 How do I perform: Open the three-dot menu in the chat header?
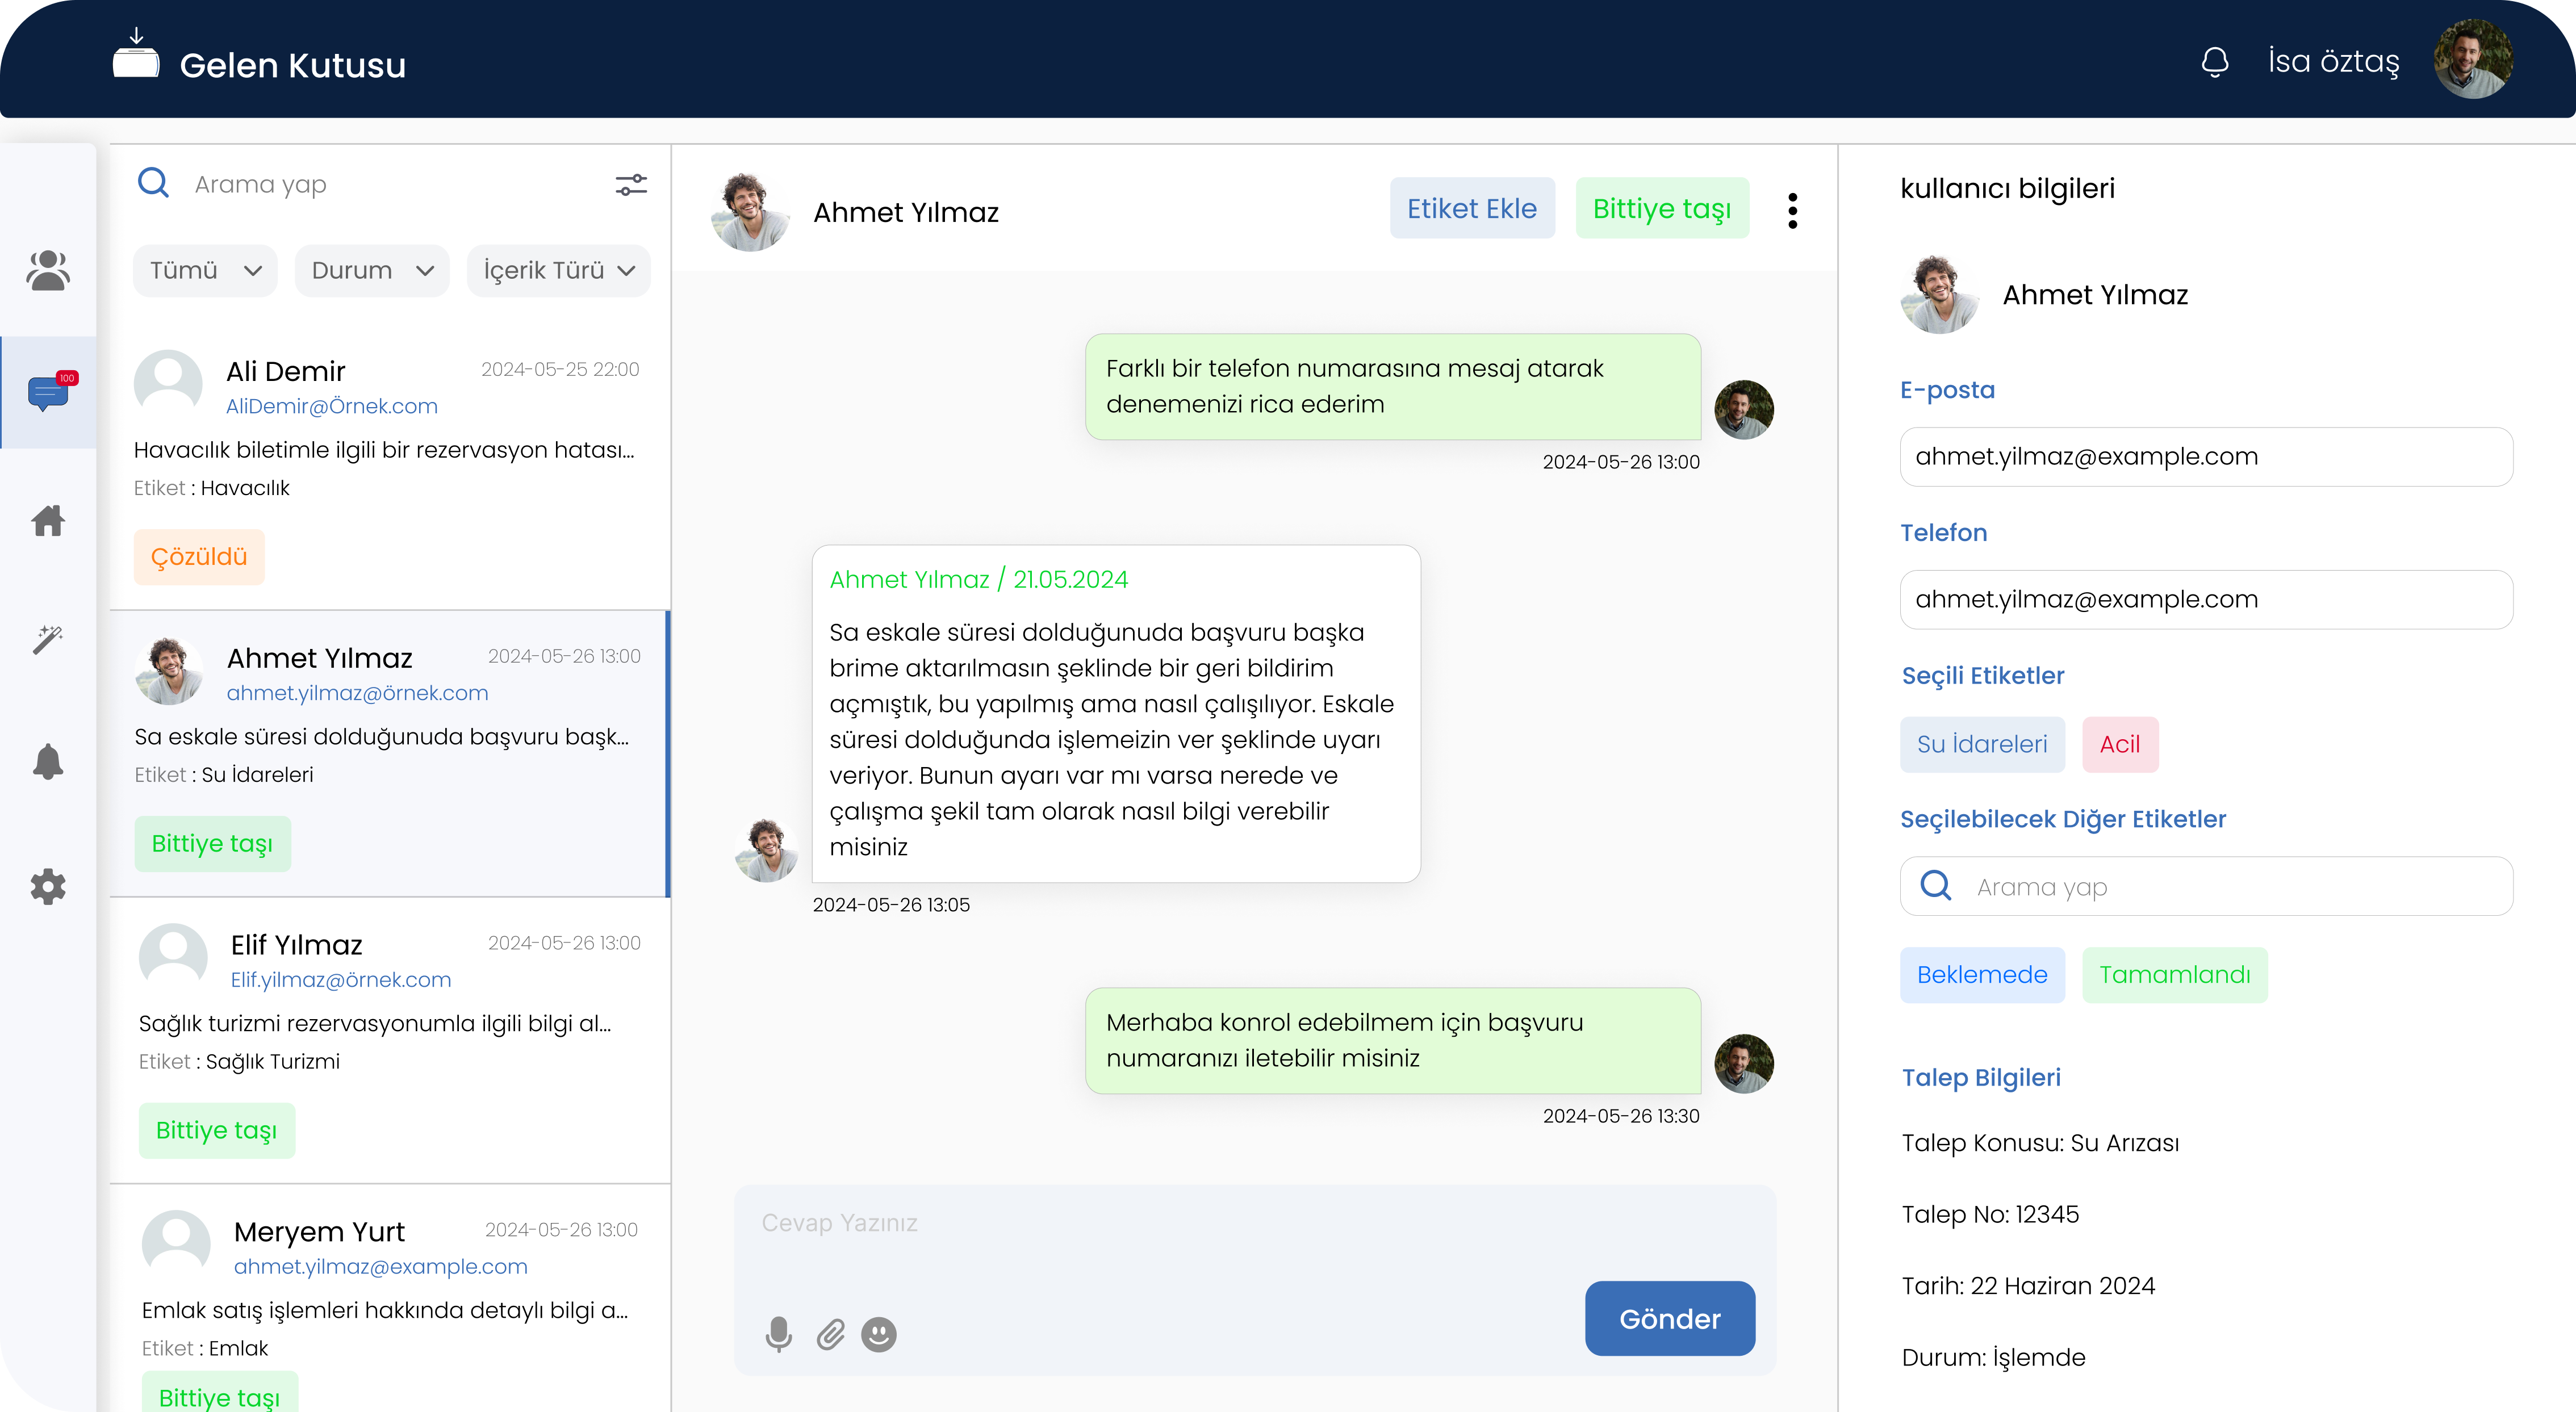[x=1792, y=210]
